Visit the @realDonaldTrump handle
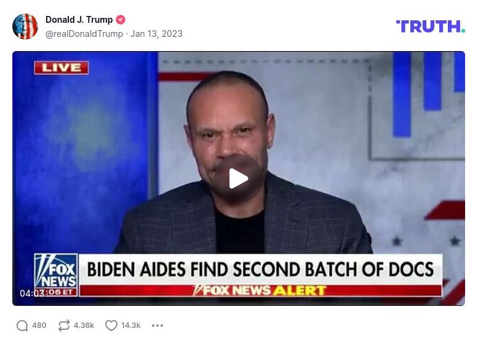This screenshot has height=344, width=478. click(x=84, y=34)
